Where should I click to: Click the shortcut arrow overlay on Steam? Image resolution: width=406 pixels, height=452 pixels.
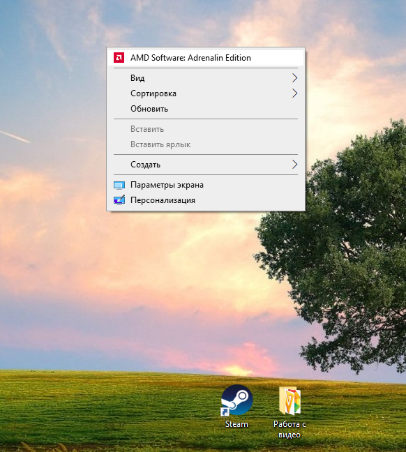pyautogui.click(x=225, y=412)
